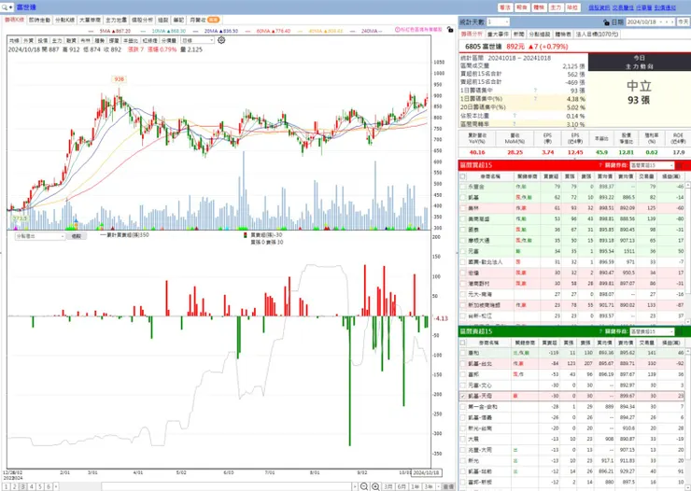Tick checkbox for 凱基-台北 row
Screen dimensions: 691x491
point(463,364)
